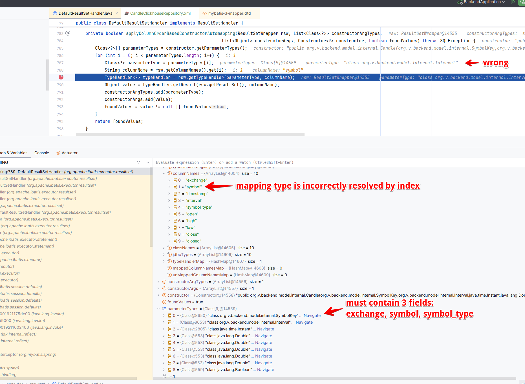Click the variables panel horizontal scrollbar

(335, 378)
